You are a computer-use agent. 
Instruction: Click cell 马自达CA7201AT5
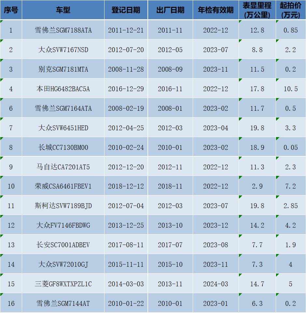(x=63, y=166)
